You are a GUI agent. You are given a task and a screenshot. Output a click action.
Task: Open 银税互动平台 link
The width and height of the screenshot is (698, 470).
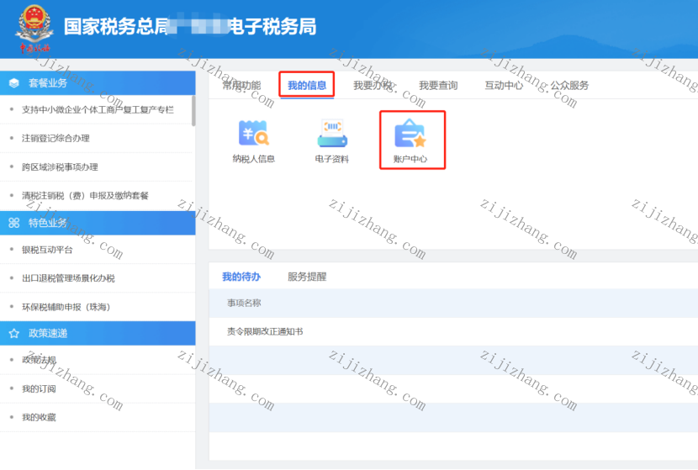[47, 250]
